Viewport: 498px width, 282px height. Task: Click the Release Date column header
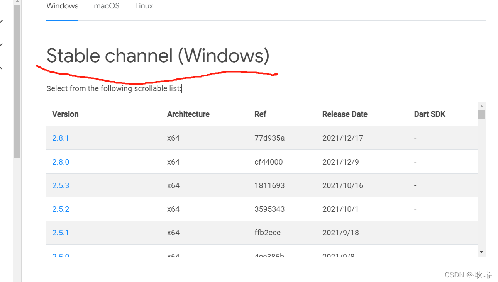point(345,114)
